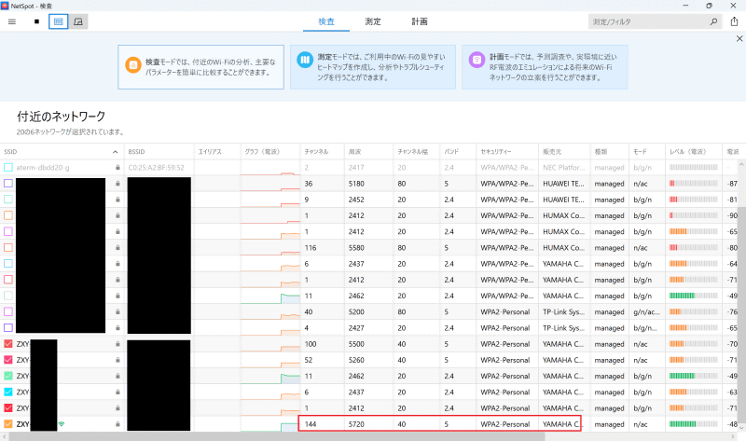Switch to details view icon in toolbar

(x=78, y=21)
